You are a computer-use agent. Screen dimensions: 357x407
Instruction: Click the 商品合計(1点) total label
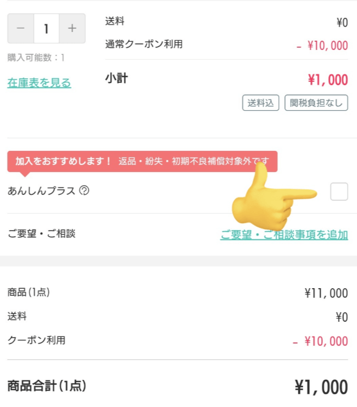[47, 386]
